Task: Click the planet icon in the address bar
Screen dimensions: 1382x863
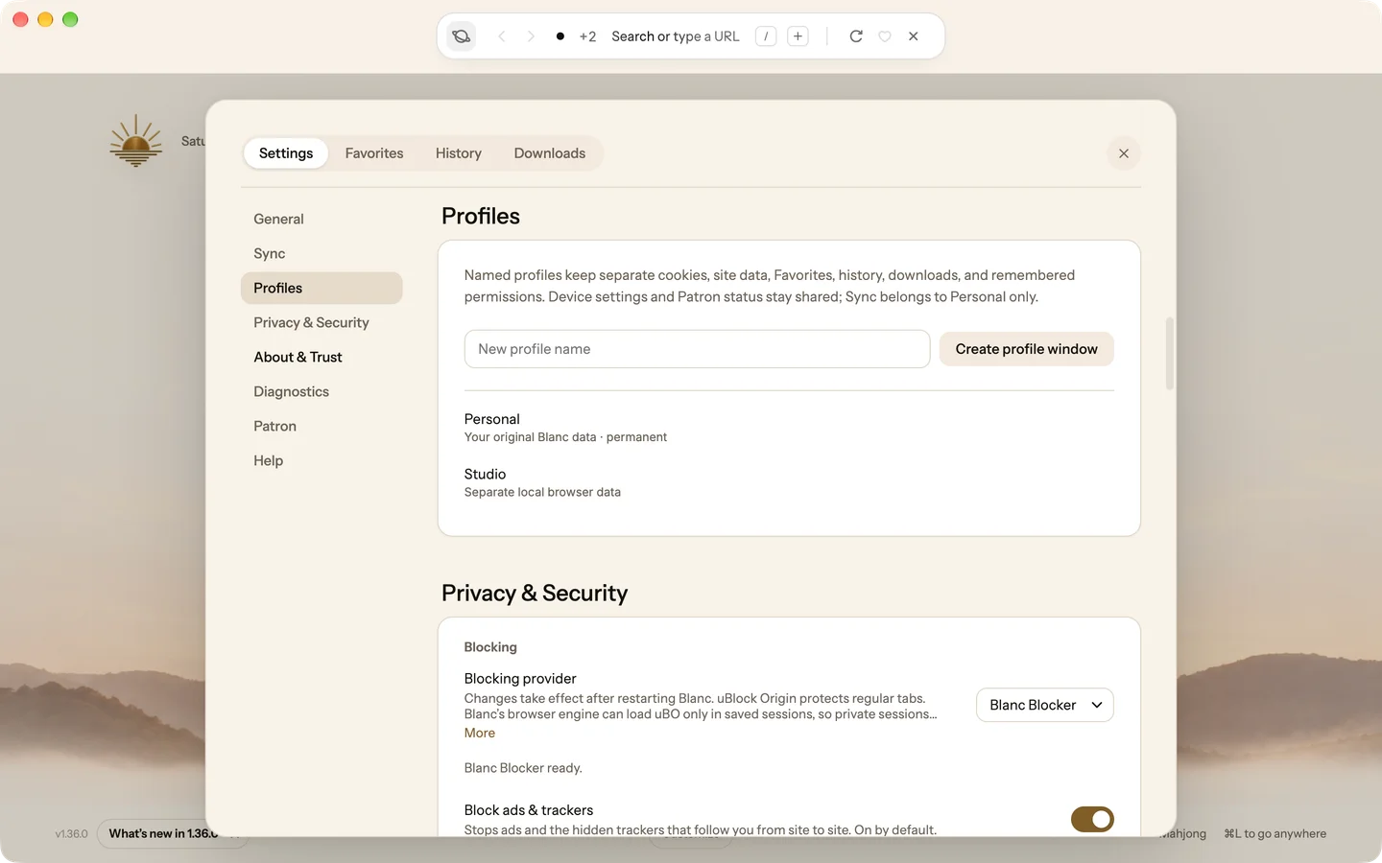Action: tap(462, 36)
